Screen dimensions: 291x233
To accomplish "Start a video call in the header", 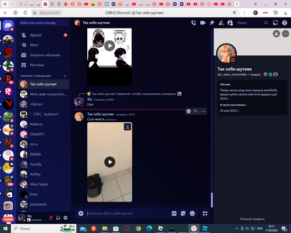I will pos(203,23).
